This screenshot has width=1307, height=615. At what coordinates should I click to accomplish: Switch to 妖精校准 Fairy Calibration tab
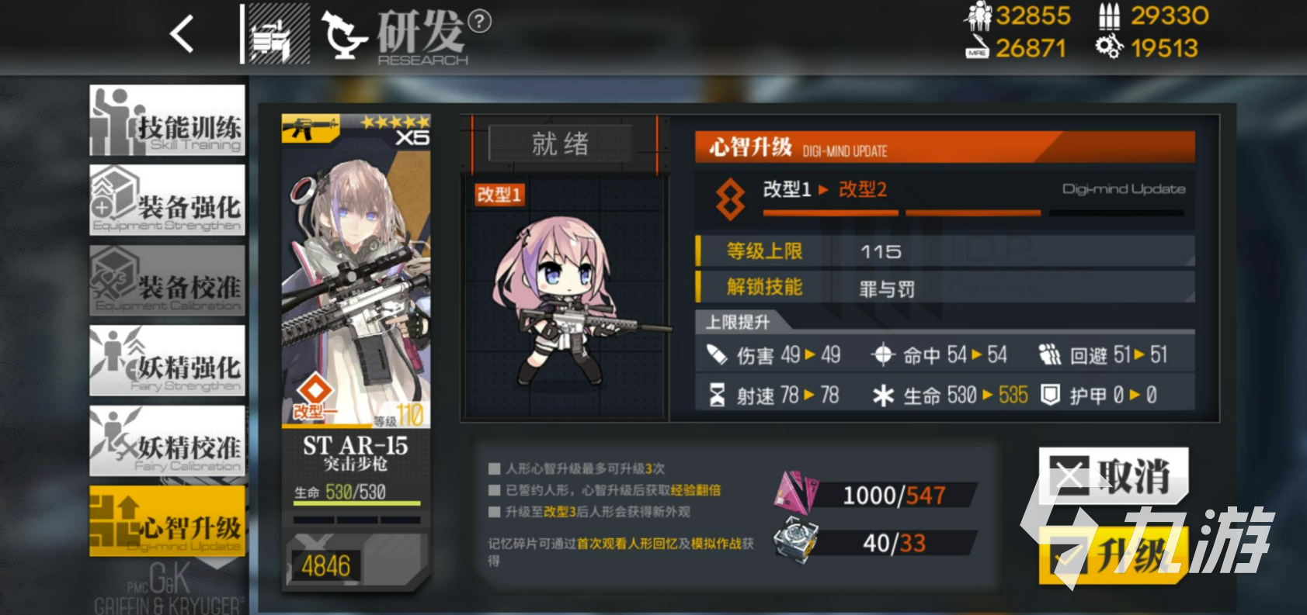click(167, 441)
